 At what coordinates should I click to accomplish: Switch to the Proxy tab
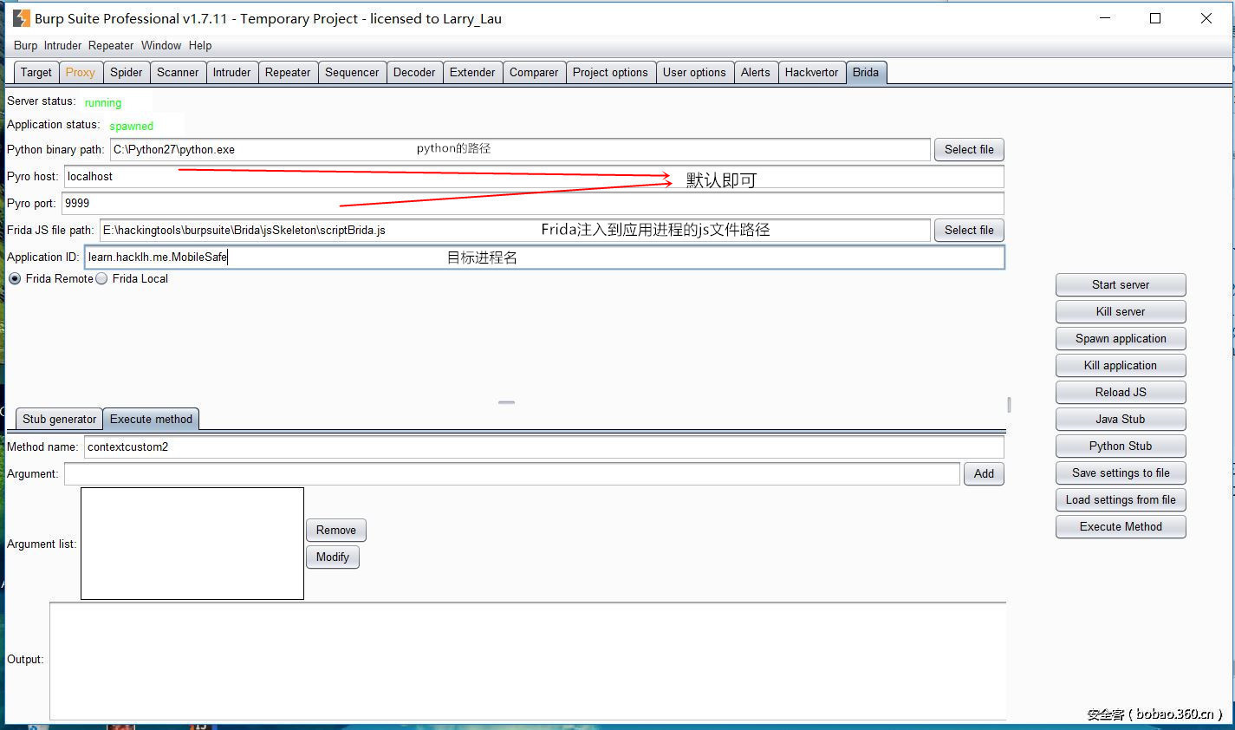[81, 72]
